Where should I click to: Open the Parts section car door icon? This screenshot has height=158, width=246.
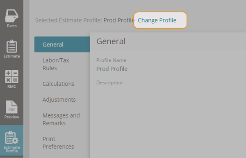click(12, 16)
